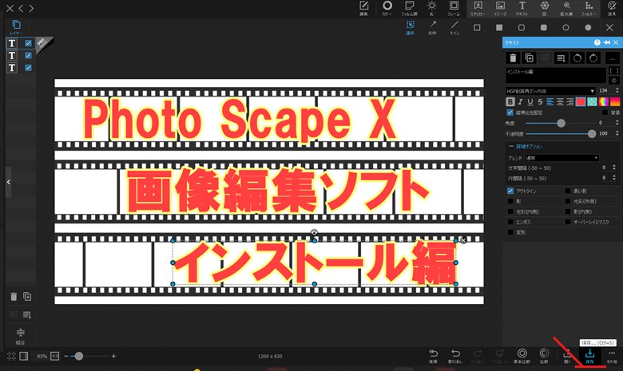The width and height of the screenshot is (623, 371).
Task: Click the インストール編 text input box
Action: tap(555, 75)
